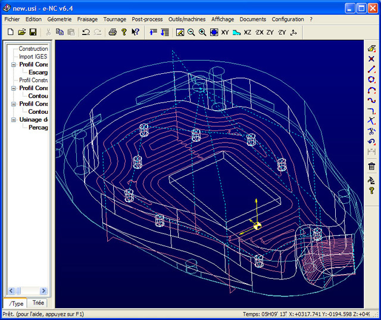Viewport: 381px width, 320px height.
Task: Select the plane tool atop the right toolbar
Action: tap(371, 48)
